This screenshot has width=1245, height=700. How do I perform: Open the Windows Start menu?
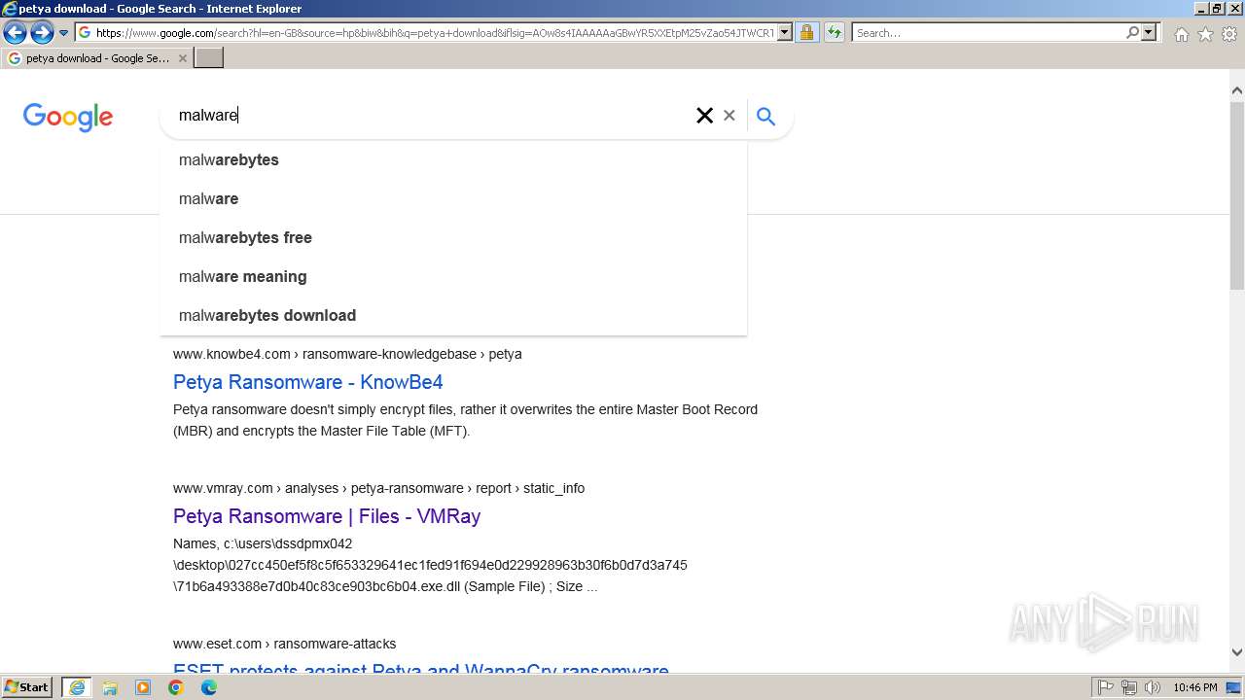pos(26,687)
